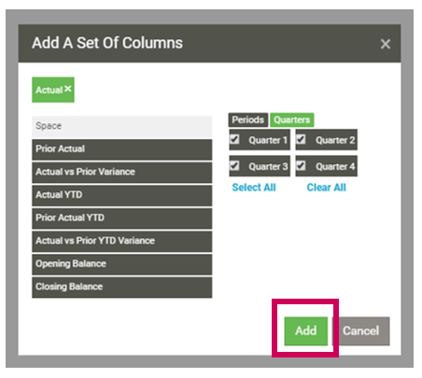
Task: Toggle the Quarter 3 checkbox
Action: tap(234, 165)
